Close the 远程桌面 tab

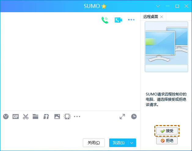coord(162,17)
